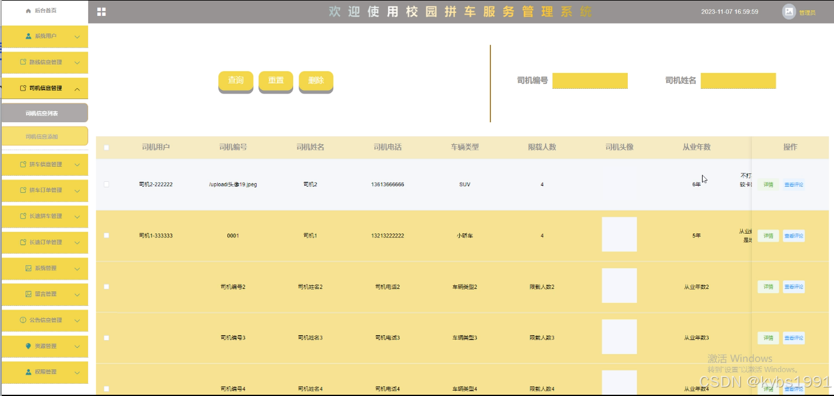Viewport: 834px width, 396px height.
Task: Click the 车辆类型 column header
Action: pyautogui.click(x=465, y=147)
